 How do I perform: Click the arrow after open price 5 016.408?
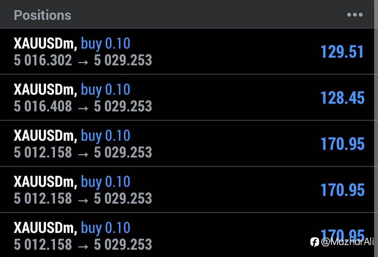click(83, 107)
